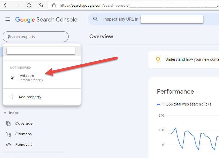219x158 pixels.
Task: Click into the Search property field
Action: pos(36,37)
